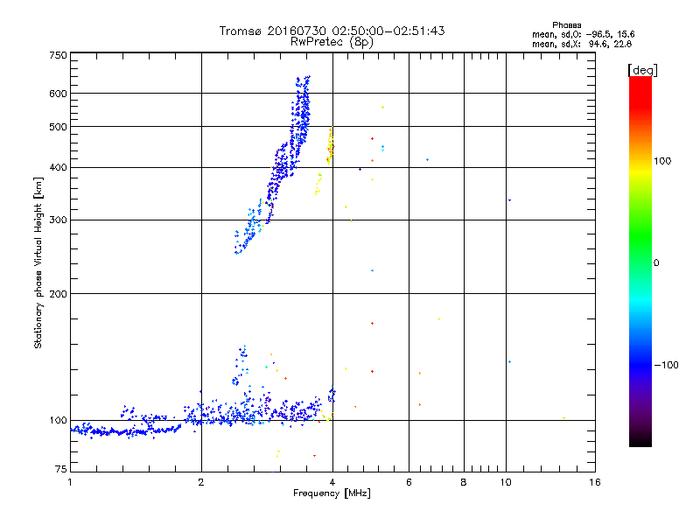Click the y-axis tick label "600"
Image resolution: width=700 pixels, height=525 pixels.
pyautogui.click(x=58, y=94)
